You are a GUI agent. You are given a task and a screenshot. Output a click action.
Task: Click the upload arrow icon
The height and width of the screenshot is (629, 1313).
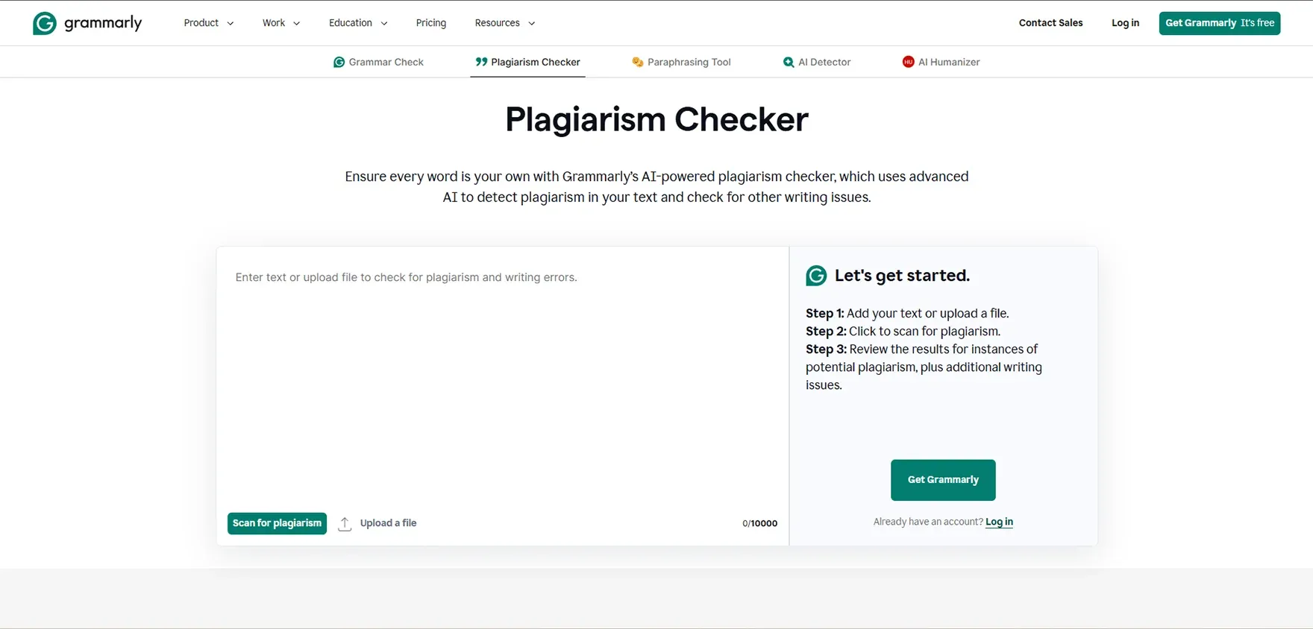pyautogui.click(x=345, y=523)
